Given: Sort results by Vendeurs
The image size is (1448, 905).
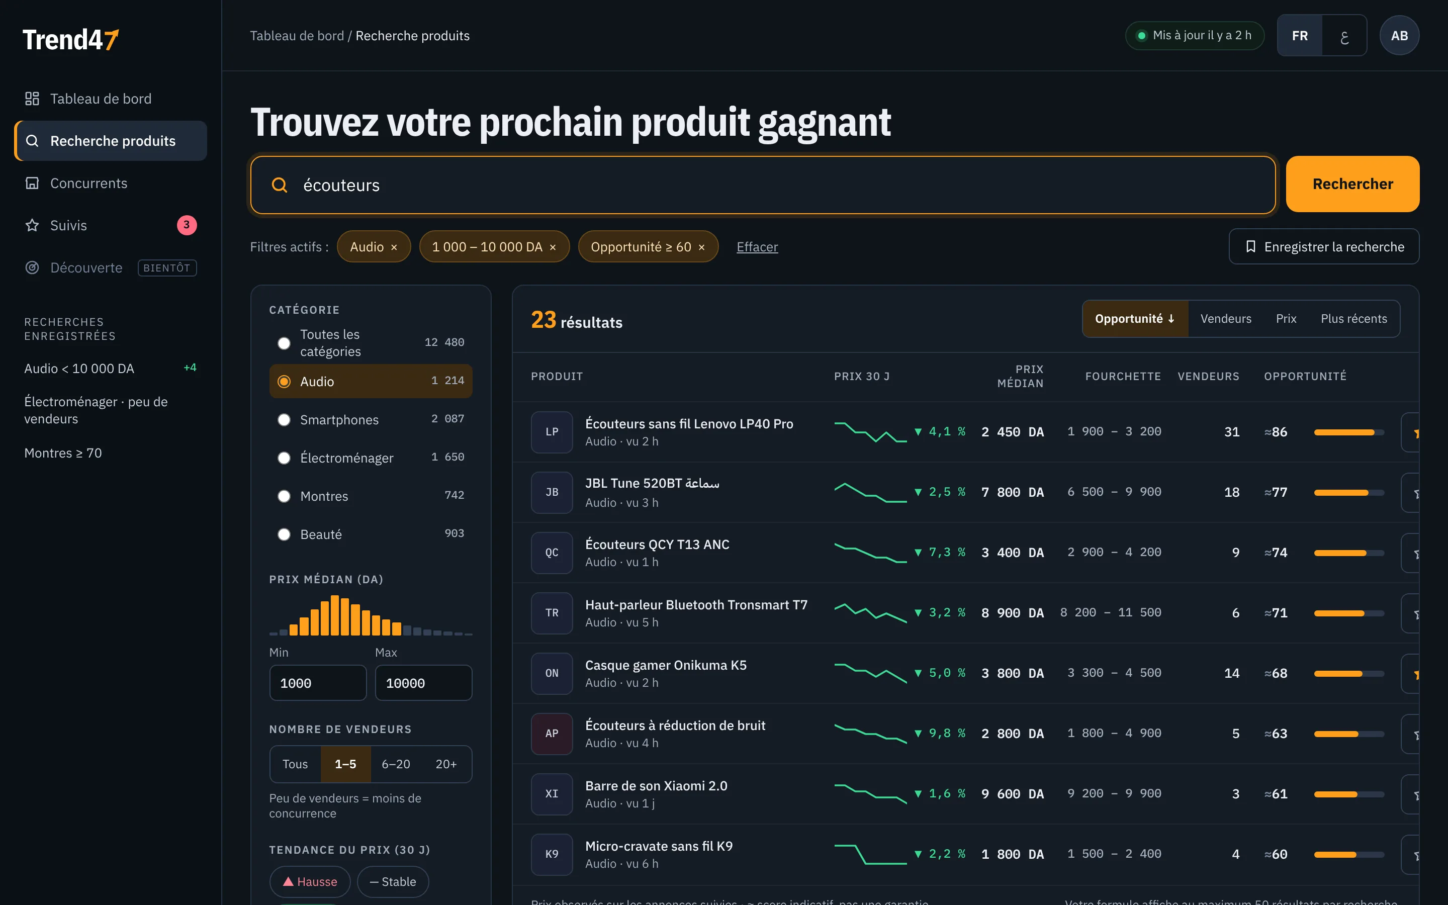Looking at the screenshot, I should (1225, 319).
